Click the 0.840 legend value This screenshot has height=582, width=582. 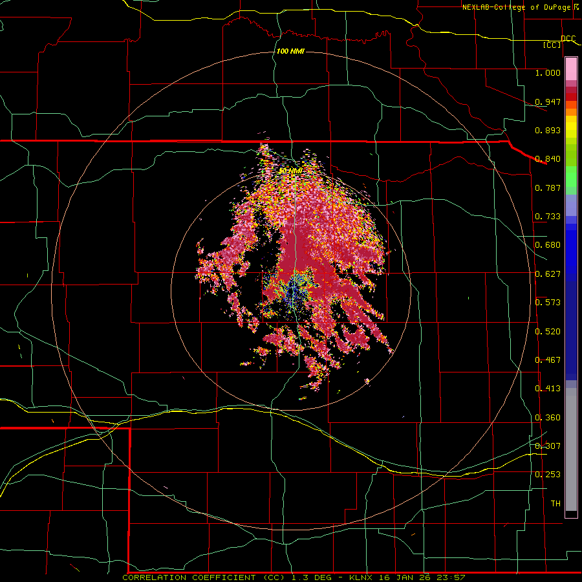[548, 159]
